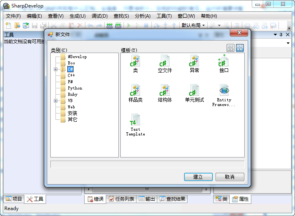Image resolution: width=295 pixels, height=216 pixels.
Task: Open the 默认布局 layout dropdown
Action: pos(193,25)
